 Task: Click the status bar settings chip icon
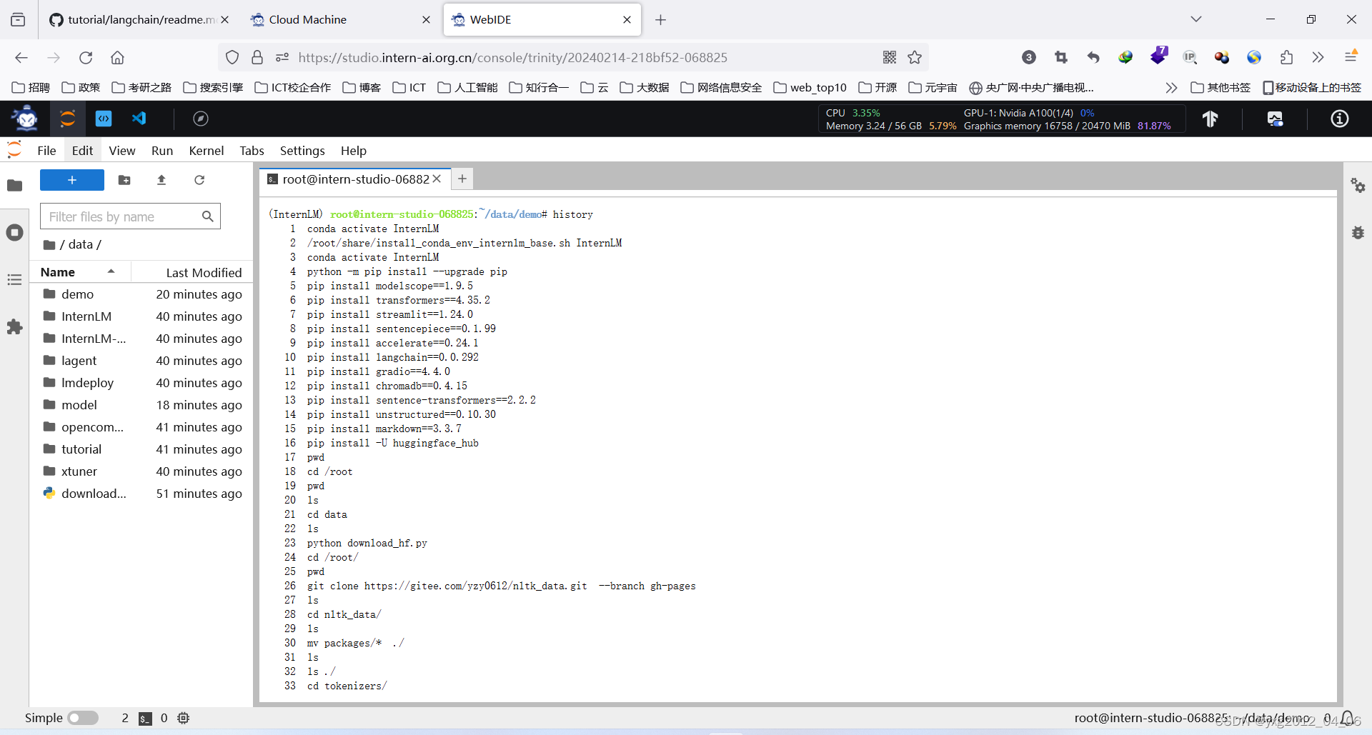183,718
